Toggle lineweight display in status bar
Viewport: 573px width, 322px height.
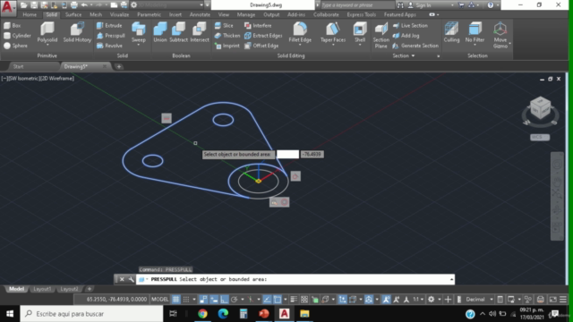[294, 300]
